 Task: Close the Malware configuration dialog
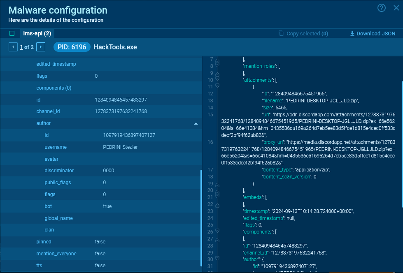click(x=396, y=8)
